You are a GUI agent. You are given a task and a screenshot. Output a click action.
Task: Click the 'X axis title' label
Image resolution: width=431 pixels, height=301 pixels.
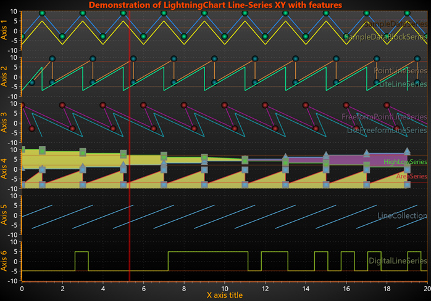225,295
